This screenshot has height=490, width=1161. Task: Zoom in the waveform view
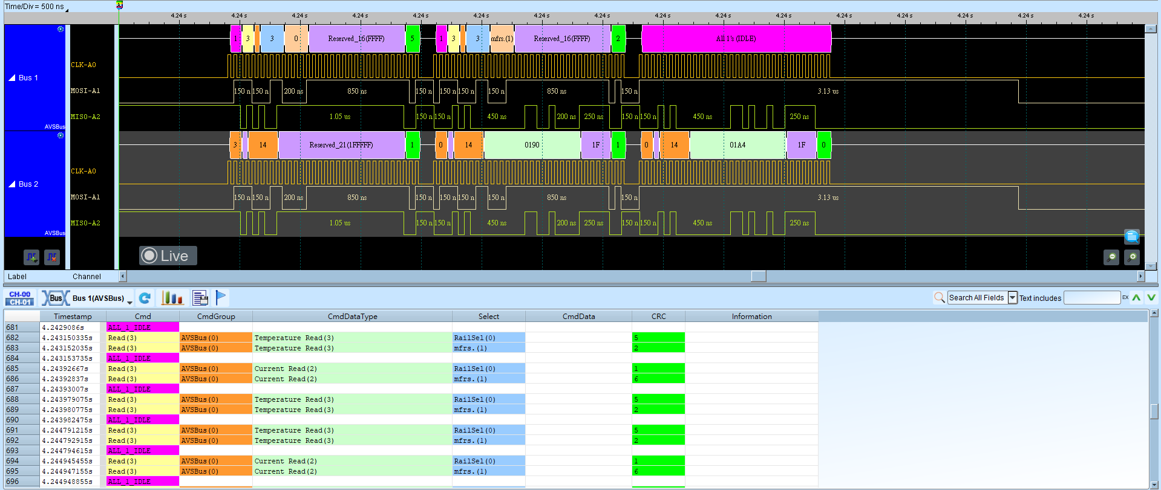[1132, 257]
